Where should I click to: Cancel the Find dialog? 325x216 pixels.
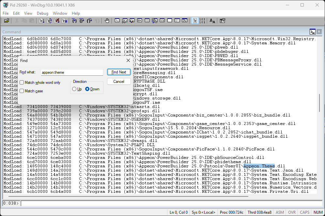pyautogui.click(x=119, y=82)
